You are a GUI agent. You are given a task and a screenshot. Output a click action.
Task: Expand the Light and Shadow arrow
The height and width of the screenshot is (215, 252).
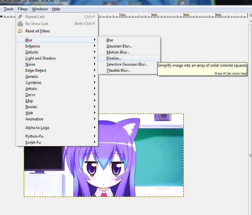(x=94, y=58)
